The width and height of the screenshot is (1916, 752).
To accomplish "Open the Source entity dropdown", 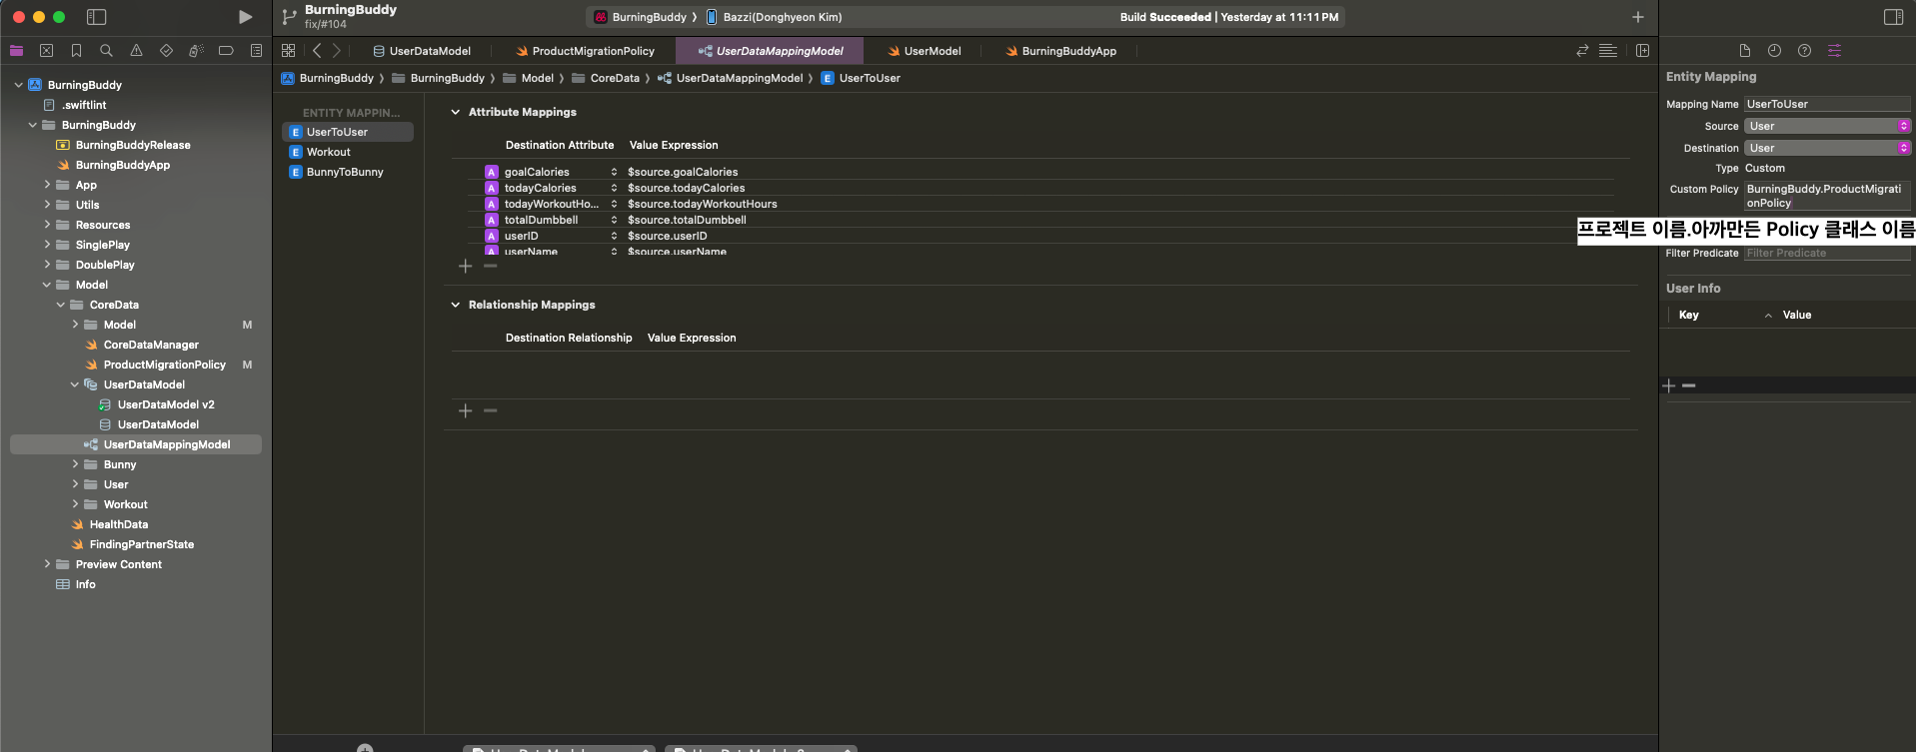I will (1828, 126).
